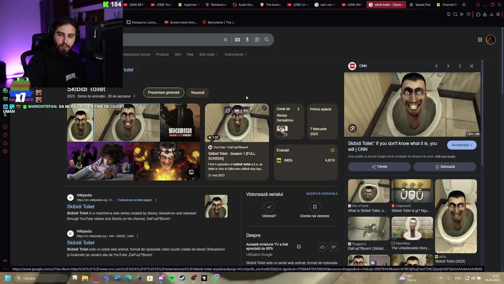Open browser downloads icon
504x284 pixels.
(x=491, y=15)
